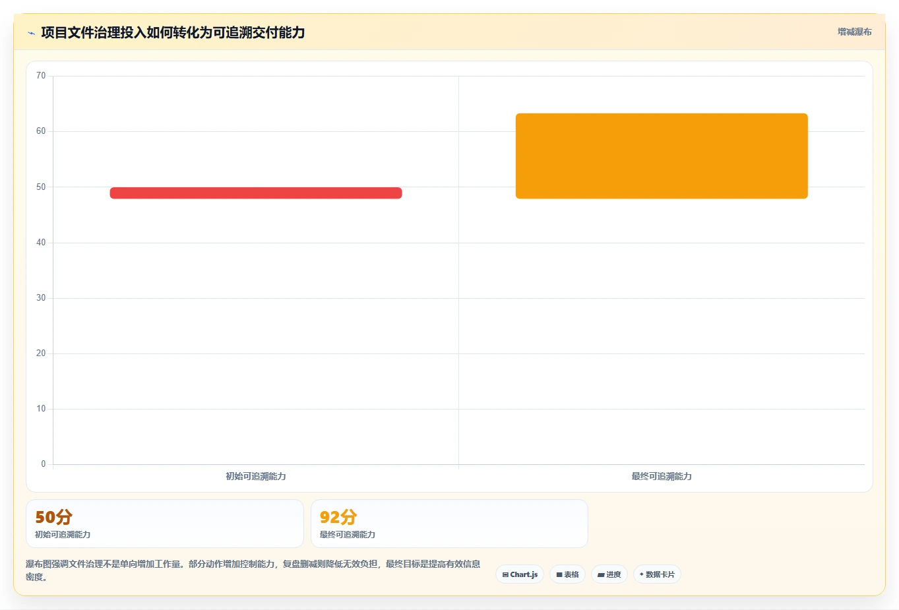899x610 pixels.
Task: Click the red 初始可追溯能力 bar
Action: [x=256, y=193]
